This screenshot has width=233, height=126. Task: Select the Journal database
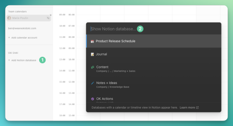coord(154,54)
